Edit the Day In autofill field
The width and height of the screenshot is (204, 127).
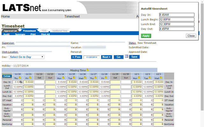pyautogui.click(x=177, y=15)
